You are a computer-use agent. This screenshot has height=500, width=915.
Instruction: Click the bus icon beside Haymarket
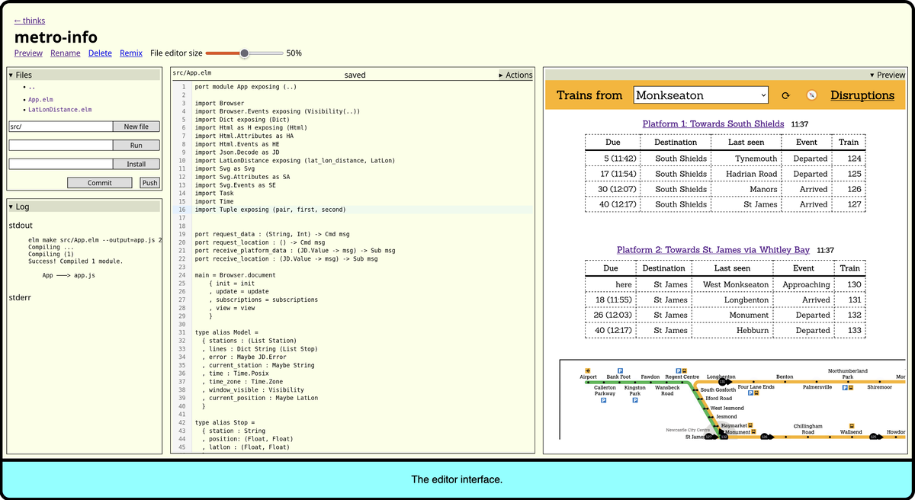(750, 425)
